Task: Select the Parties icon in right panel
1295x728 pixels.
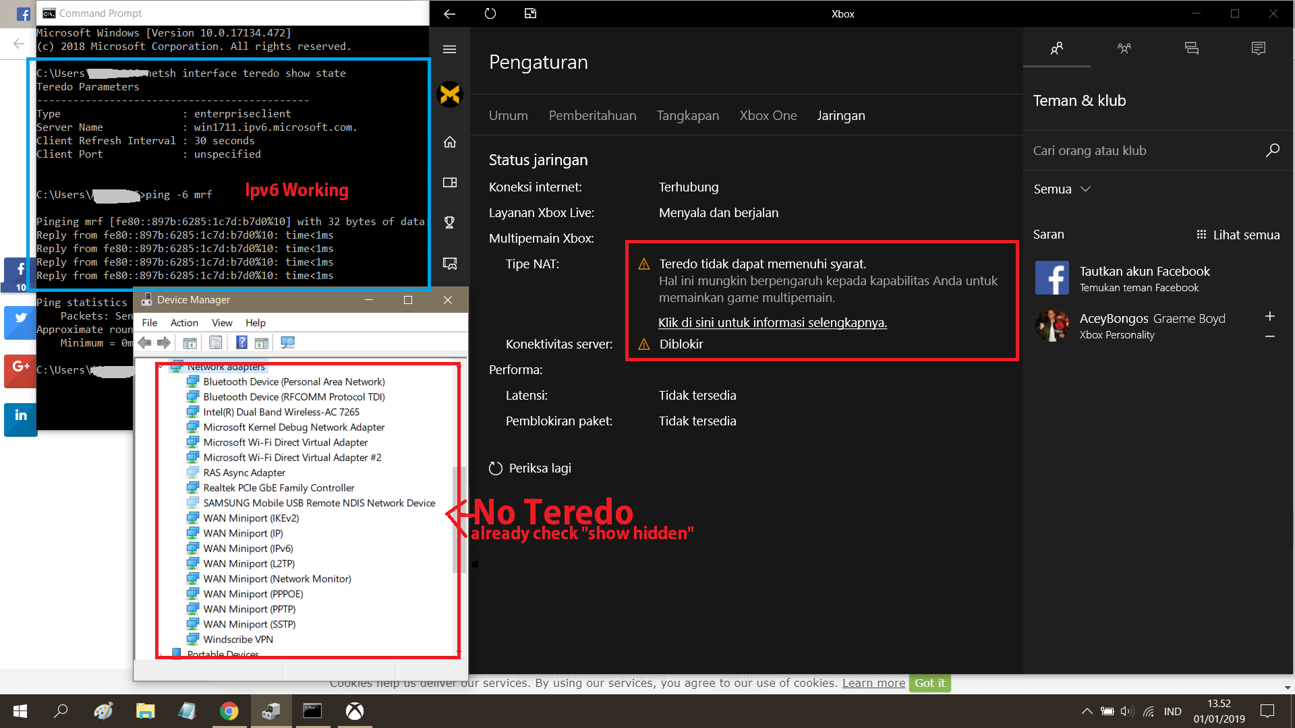Action: [x=1124, y=49]
